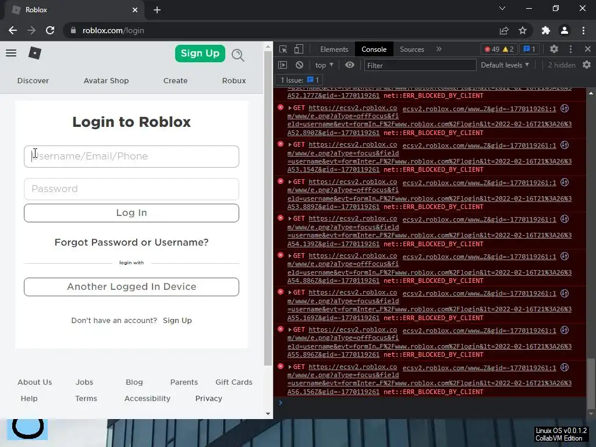Screen dimensions: 596x447
Task: Expand the A54.139Z GET error entry
Action: (x=290, y=219)
